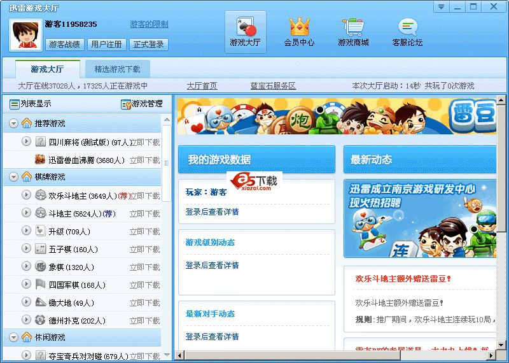The height and width of the screenshot is (363, 509).
Task: Click the 雷豆 cartoon banner at top
Action: [x=337, y=117]
